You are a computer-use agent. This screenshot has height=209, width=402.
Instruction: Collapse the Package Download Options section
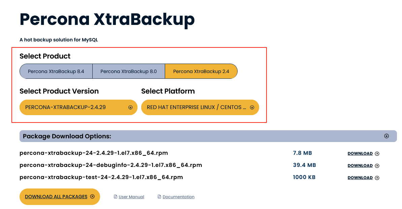pyautogui.click(x=386, y=136)
